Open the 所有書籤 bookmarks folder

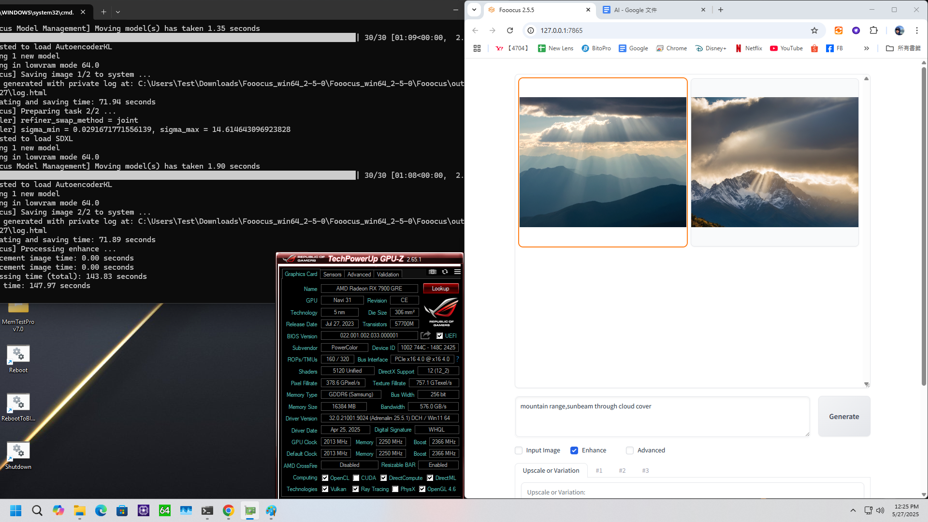pos(903,48)
